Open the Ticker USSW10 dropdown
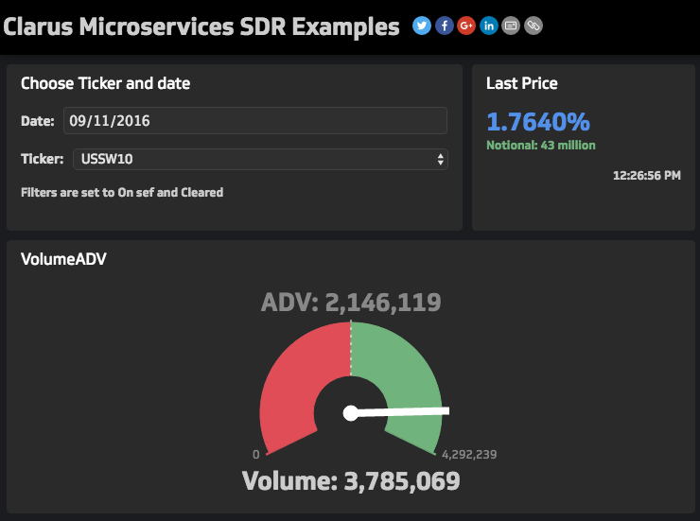700x521 pixels. 260,159
